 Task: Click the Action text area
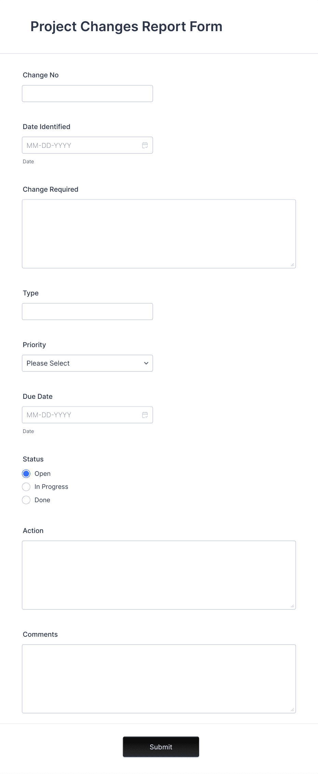159,574
